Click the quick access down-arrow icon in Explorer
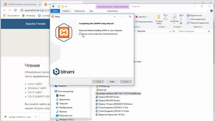215x121 pixels. 53,6
